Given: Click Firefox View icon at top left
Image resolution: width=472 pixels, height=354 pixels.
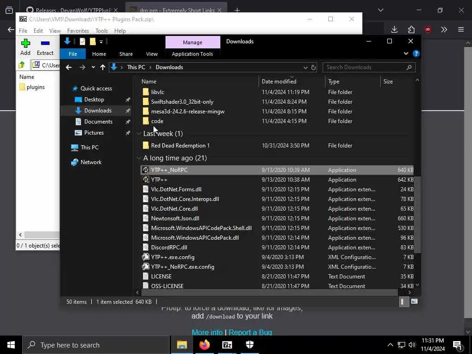Looking at the screenshot, I should click(9, 10).
